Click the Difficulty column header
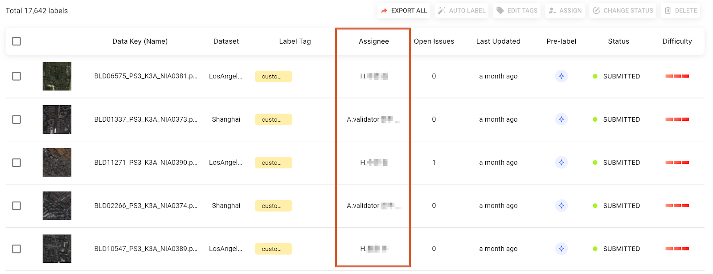Screen dimensions: 713x274 tap(677, 41)
